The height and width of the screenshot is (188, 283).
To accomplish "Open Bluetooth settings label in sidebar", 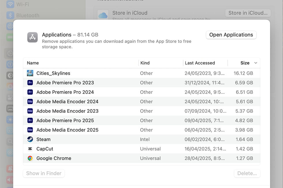I will 28,16.
